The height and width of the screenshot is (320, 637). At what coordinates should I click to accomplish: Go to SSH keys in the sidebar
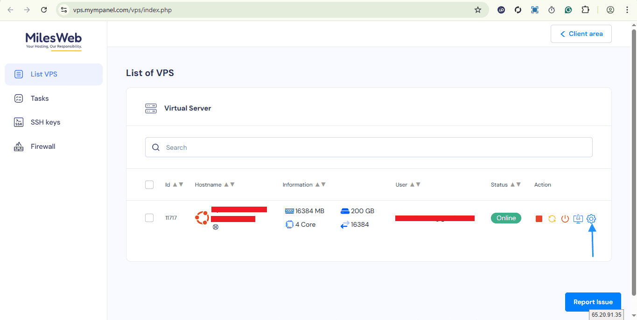click(x=45, y=122)
